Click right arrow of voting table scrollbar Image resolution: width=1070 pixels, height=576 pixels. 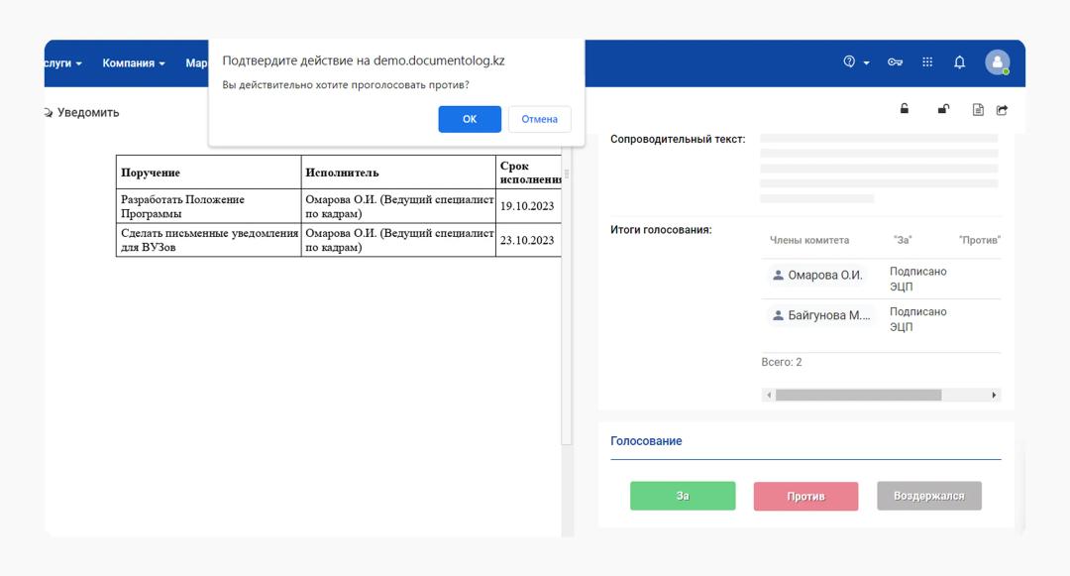click(994, 395)
